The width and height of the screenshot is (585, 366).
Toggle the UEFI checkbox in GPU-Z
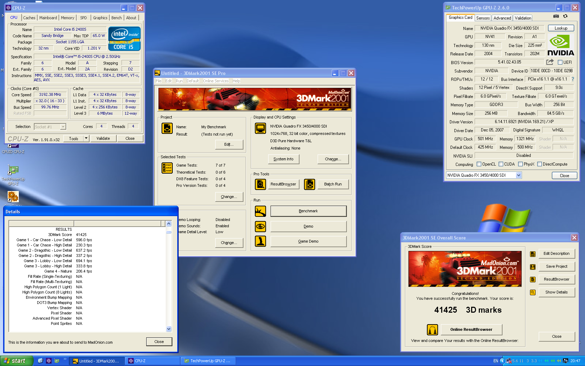pyautogui.click(x=560, y=62)
